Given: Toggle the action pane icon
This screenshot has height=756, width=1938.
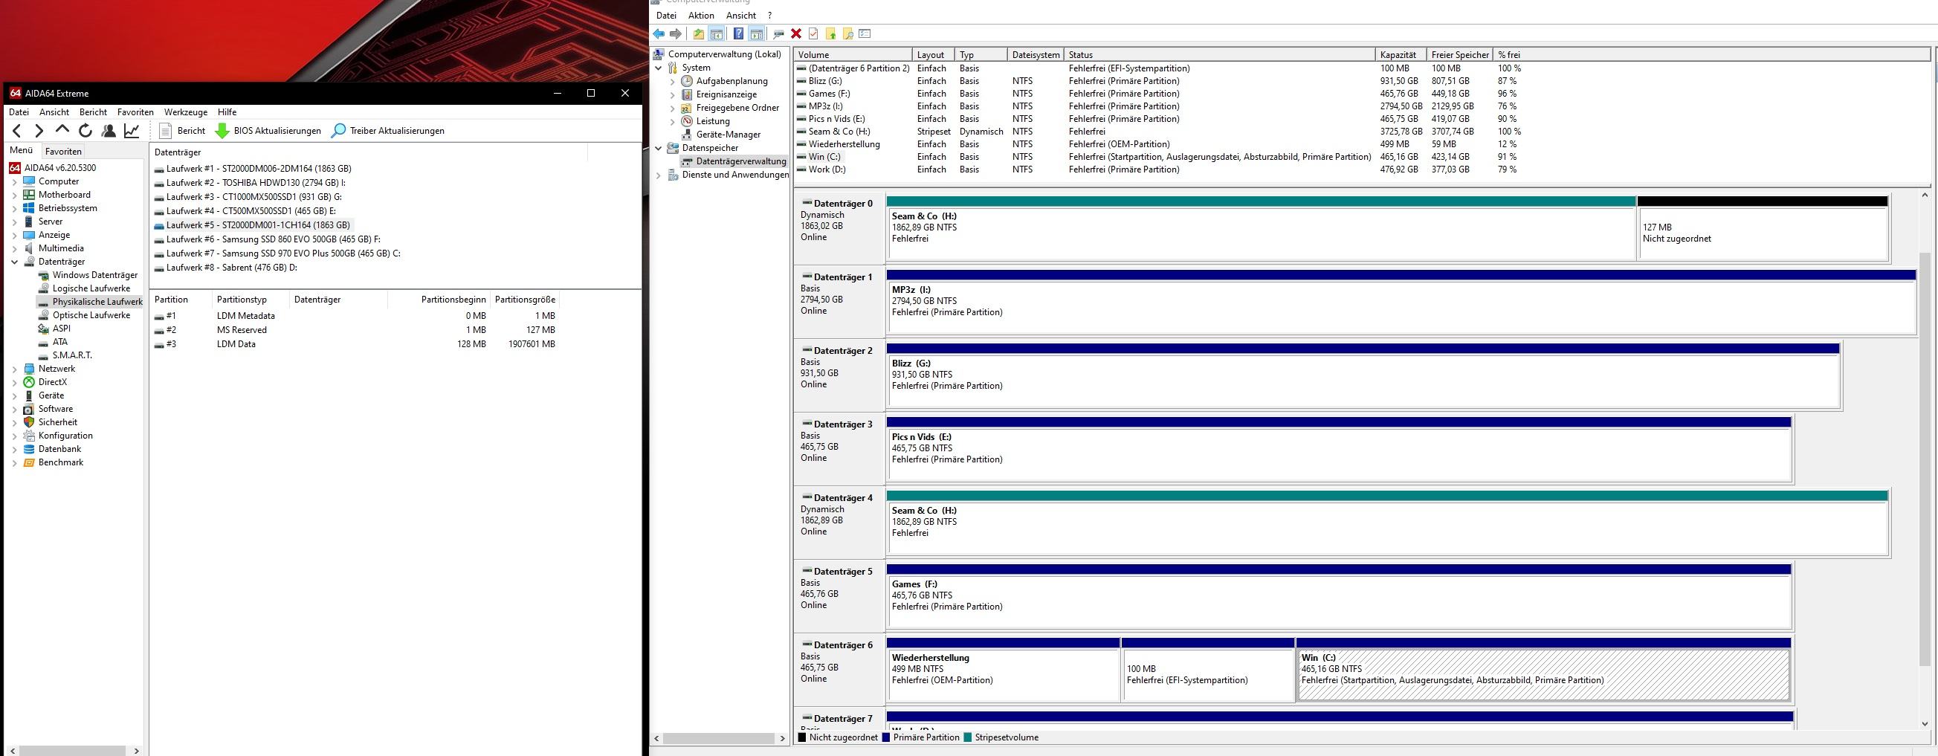Looking at the screenshot, I should (x=756, y=34).
